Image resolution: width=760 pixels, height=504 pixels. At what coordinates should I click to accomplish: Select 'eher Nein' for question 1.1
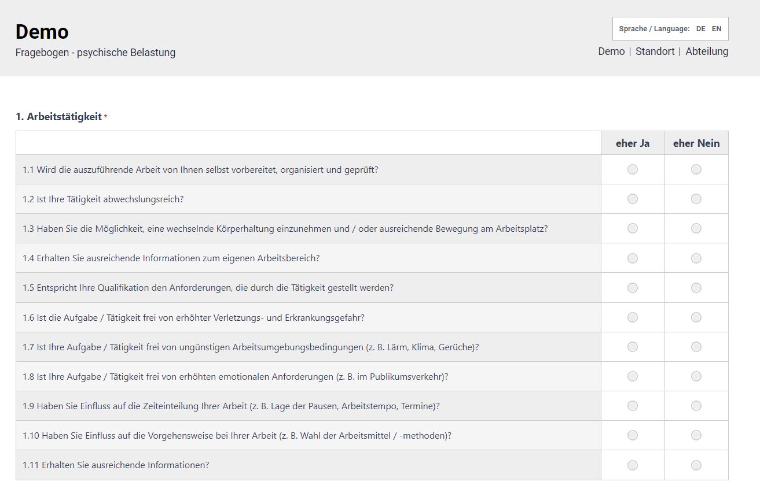coord(696,169)
